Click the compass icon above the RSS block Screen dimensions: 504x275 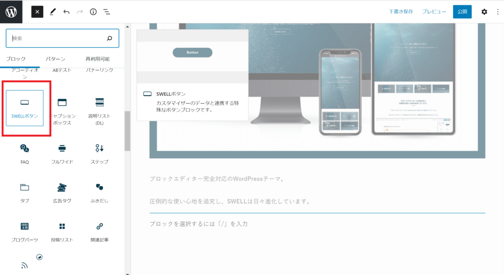coord(39,257)
